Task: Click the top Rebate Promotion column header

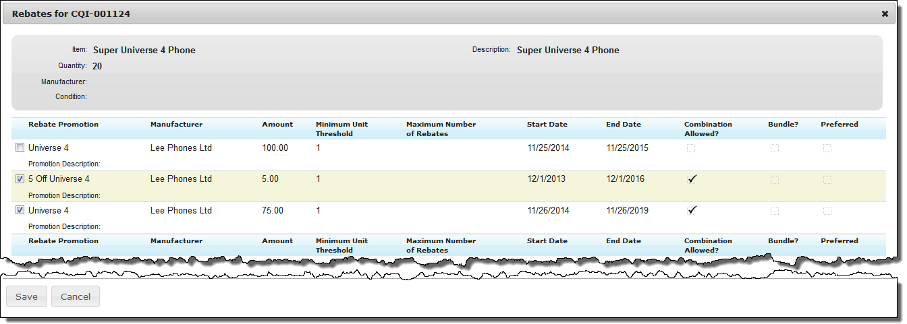Action: (x=63, y=125)
